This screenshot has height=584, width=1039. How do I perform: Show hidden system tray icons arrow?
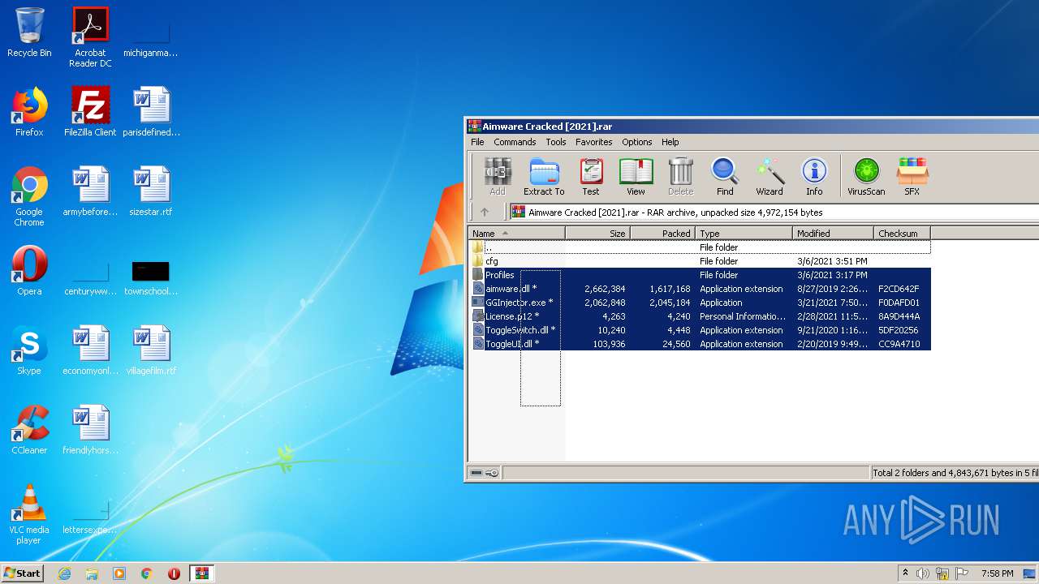(x=905, y=573)
